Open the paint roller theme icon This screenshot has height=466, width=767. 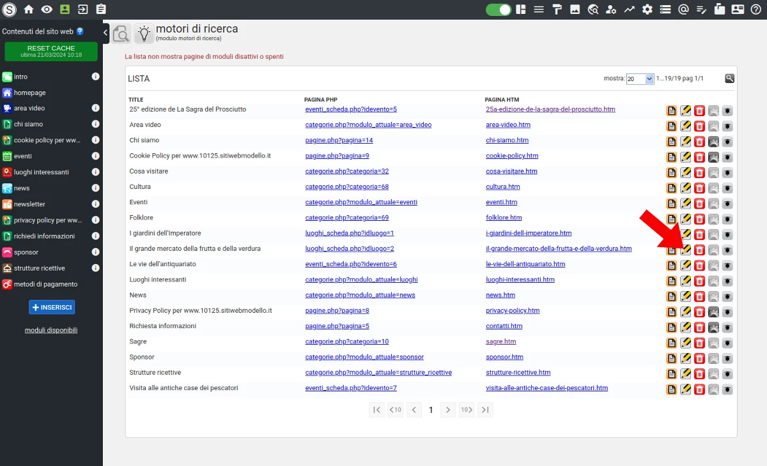pyautogui.click(x=557, y=9)
